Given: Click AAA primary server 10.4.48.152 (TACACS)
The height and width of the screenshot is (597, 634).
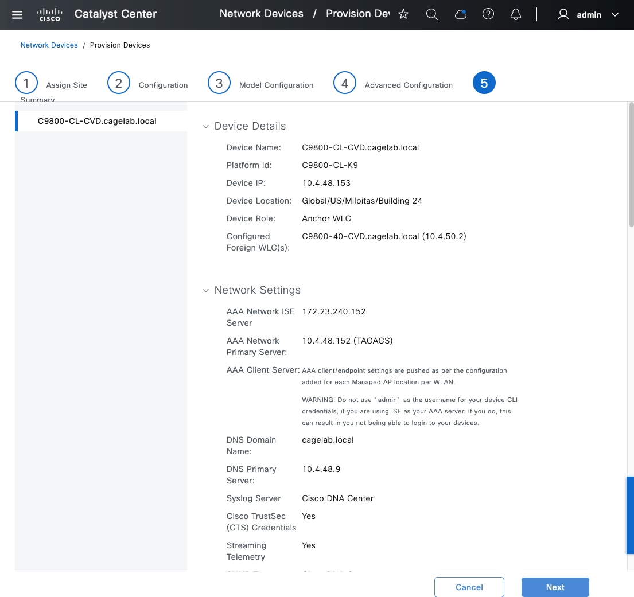Looking at the screenshot, I should (347, 341).
